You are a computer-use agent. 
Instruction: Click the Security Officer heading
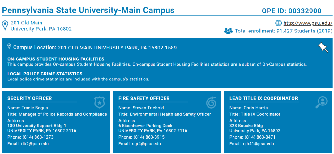30,98
